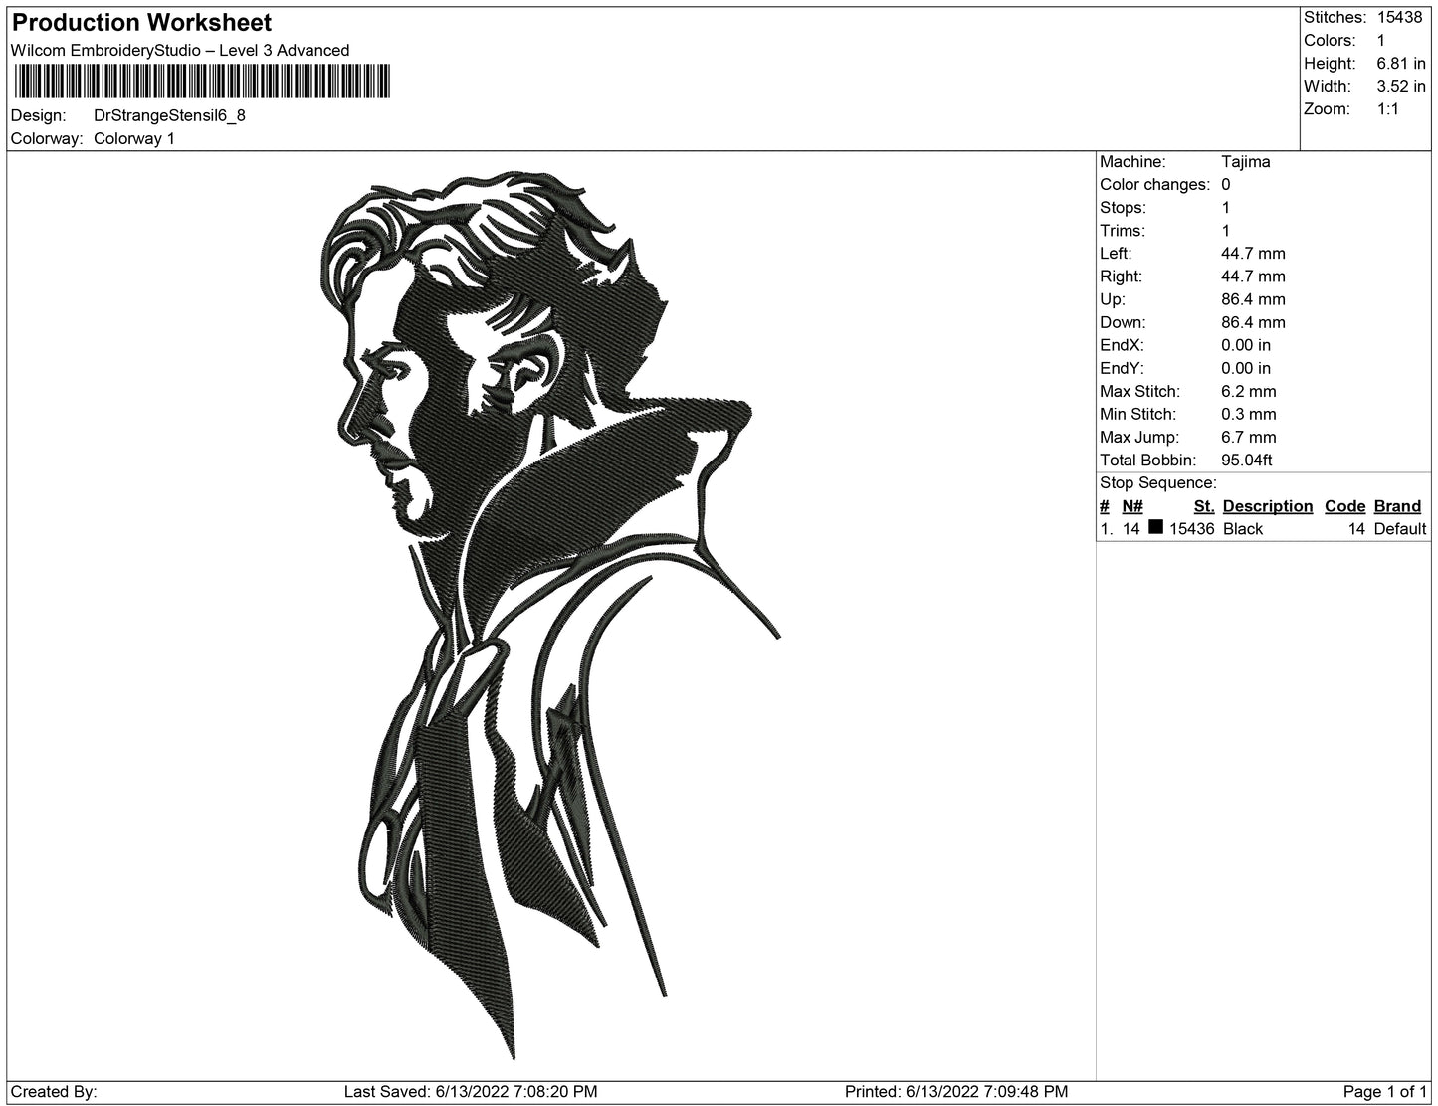This screenshot has height=1106, width=1438.
Task: Click the "Description" column header
Action: [x=1268, y=506]
